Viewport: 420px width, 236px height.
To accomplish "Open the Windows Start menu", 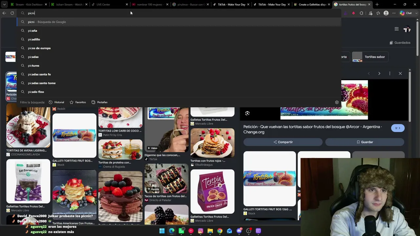I will 162,231.
